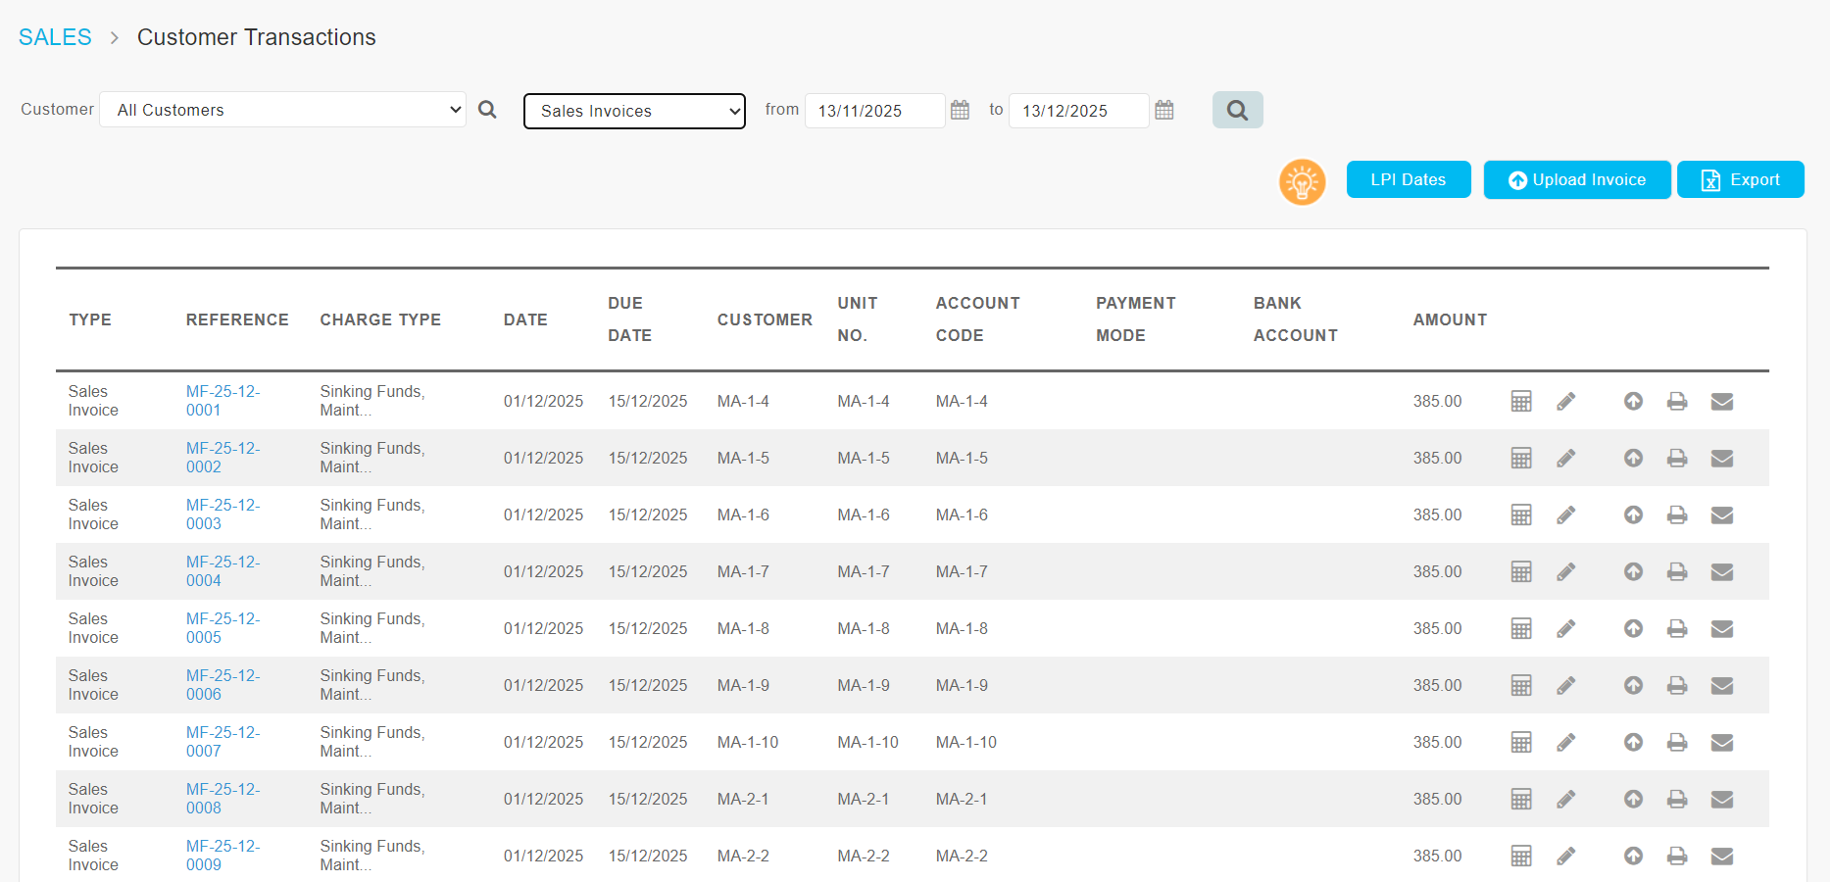Click upload arrow icon for invoice MF-25-12-0005
The width and height of the screenshot is (1830, 882).
[1633, 628]
